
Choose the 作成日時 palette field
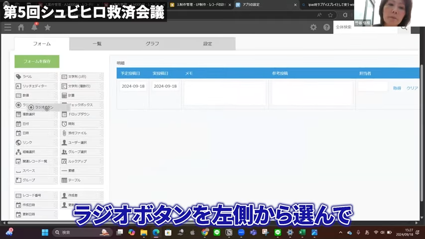[36, 205]
